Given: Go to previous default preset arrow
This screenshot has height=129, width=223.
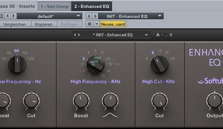Looking at the screenshot, I should coord(8,16).
